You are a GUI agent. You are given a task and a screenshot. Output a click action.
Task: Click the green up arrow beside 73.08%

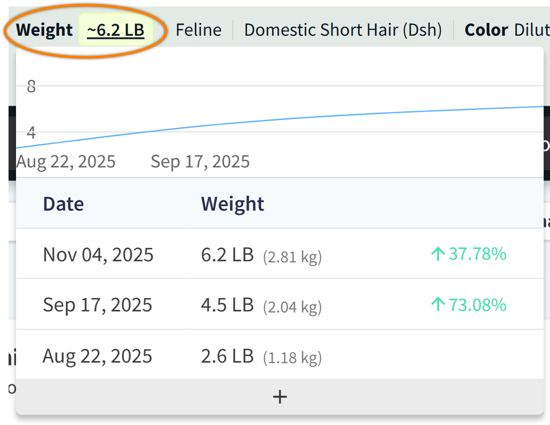point(437,305)
